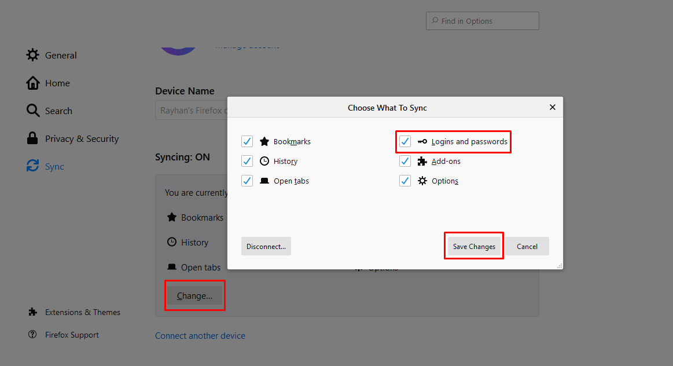Open the Search magnifier sidebar icon
The image size is (673, 366).
[33, 111]
